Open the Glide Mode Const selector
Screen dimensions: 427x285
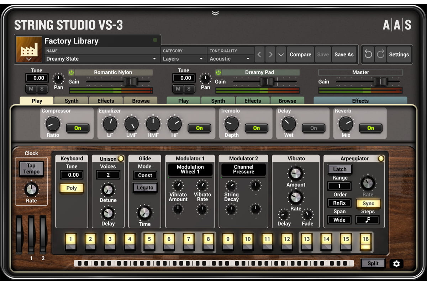pyautogui.click(x=145, y=175)
